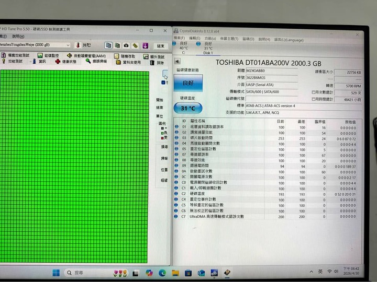Open CrystalDiskInfo 檔案(F) menu

(x=179, y=38)
